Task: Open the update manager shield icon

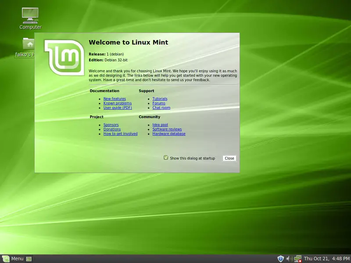Action: point(280,259)
